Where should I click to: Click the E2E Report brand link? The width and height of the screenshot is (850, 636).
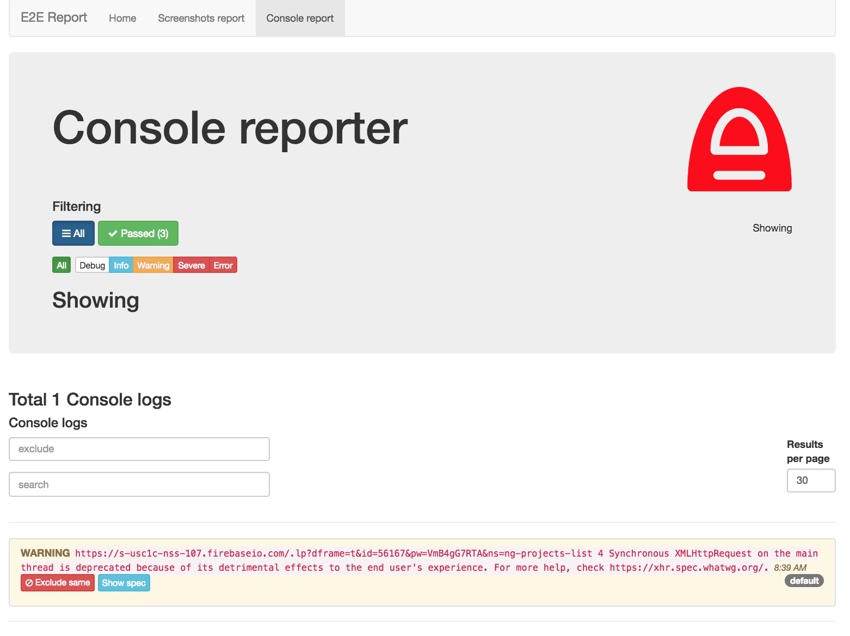click(53, 17)
